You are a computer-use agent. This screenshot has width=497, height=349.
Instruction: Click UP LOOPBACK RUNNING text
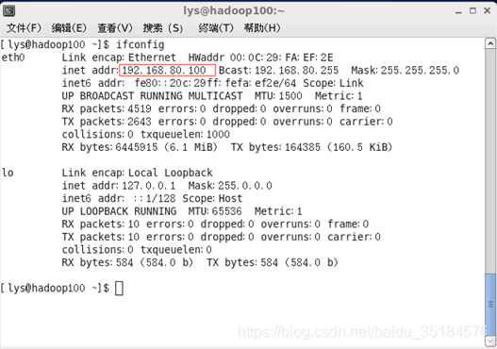pos(119,211)
